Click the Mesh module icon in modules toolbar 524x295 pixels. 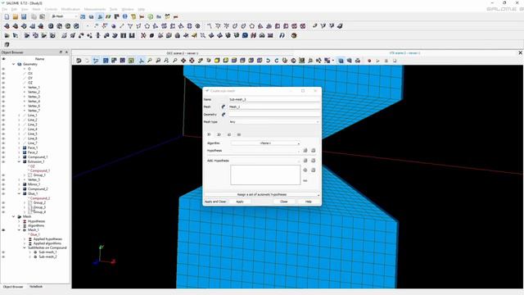pyautogui.click(x=100, y=16)
